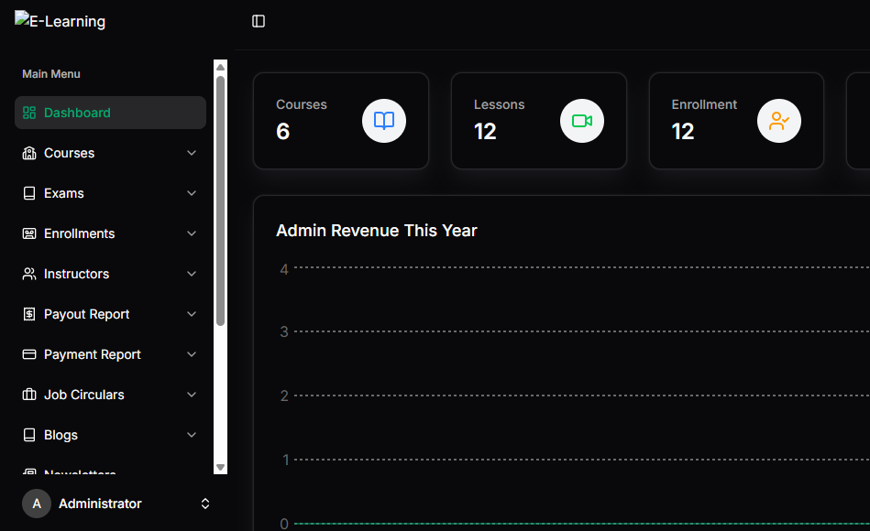Expand the Blogs menu chevron

point(192,435)
